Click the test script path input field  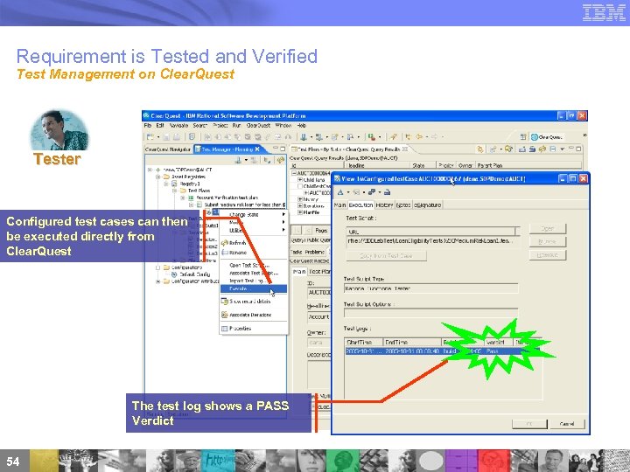click(x=432, y=241)
